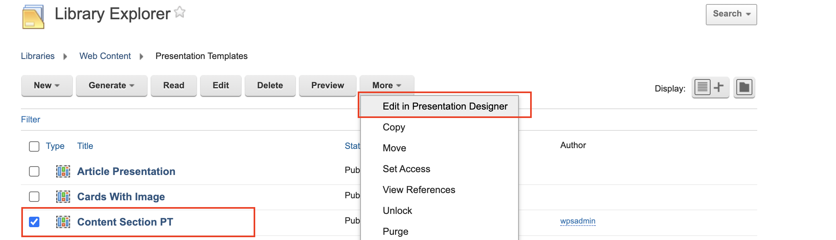Click the Library Explorer folder icon
Image resolution: width=836 pixels, height=240 pixels.
[33, 17]
